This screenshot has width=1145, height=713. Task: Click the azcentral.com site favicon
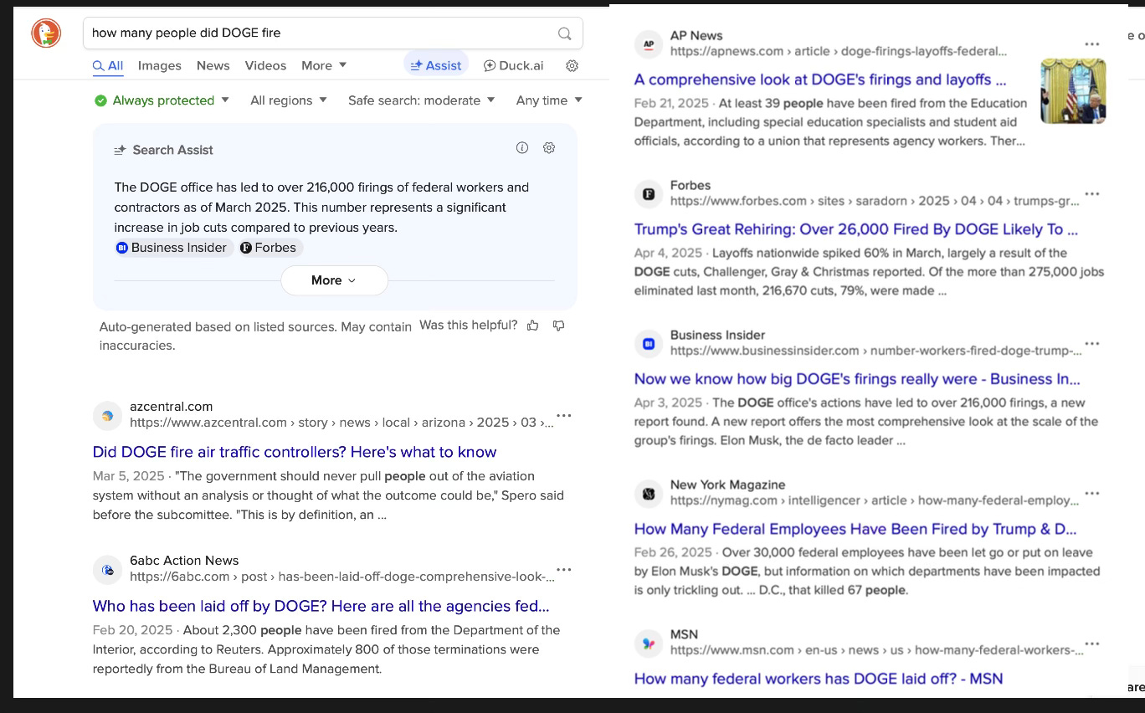click(x=107, y=415)
